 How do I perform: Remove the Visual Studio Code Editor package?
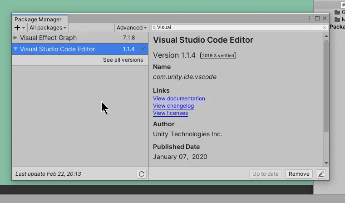[299, 174]
